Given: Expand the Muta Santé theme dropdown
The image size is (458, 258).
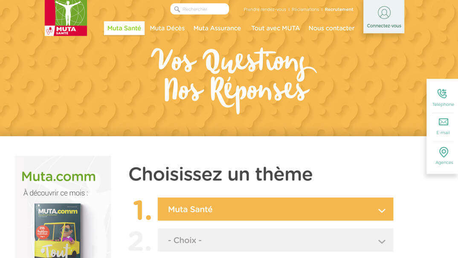Looking at the screenshot, I should click(275, 209).
